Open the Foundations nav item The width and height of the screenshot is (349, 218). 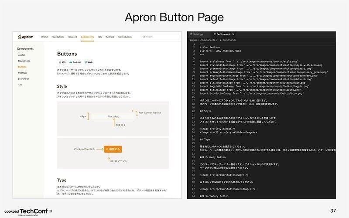(x=58, y=37)
